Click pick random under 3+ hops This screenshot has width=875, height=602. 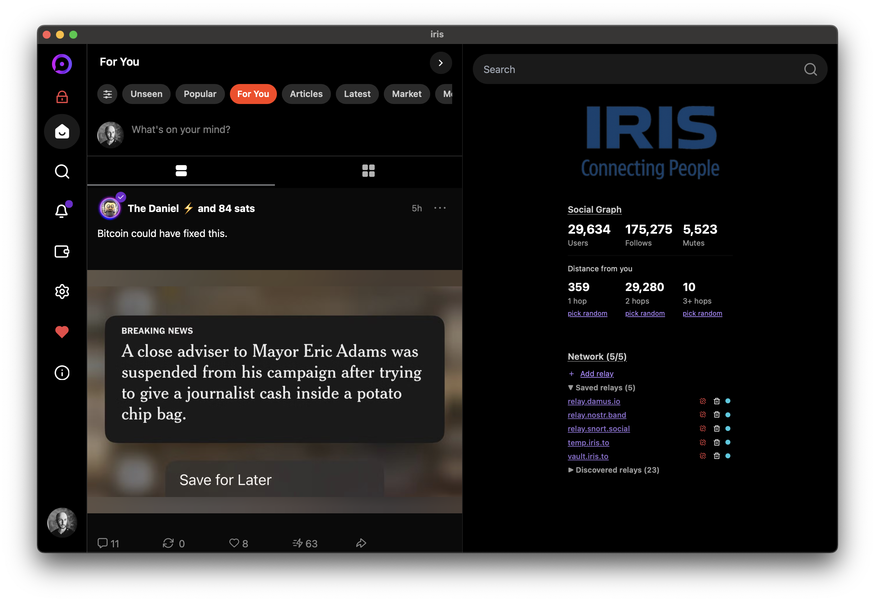[702, 313]
